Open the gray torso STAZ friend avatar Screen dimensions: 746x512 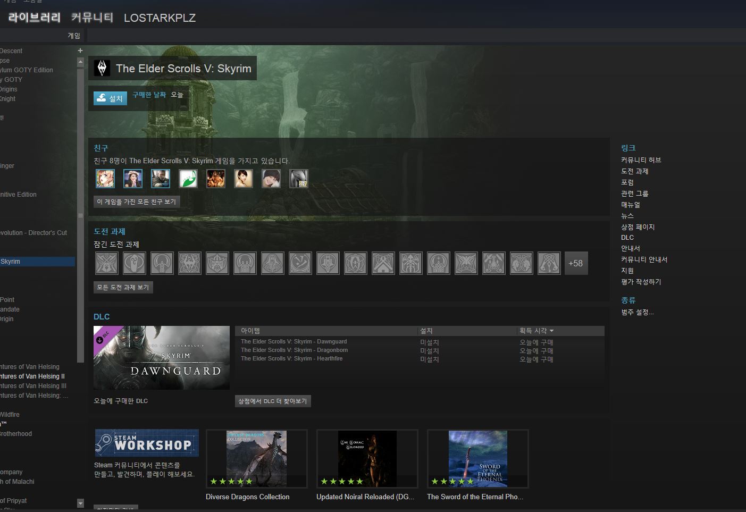(x=299, y=179)
